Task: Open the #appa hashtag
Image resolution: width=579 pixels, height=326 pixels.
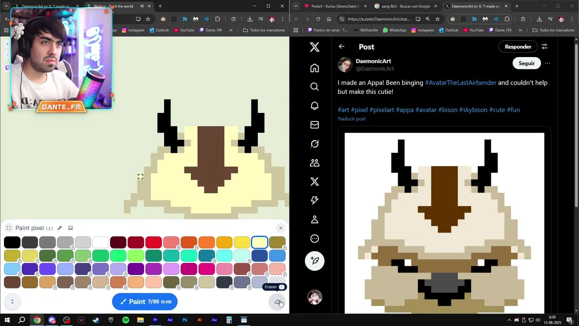Action: pyautogui.click(x=405, y=110)
